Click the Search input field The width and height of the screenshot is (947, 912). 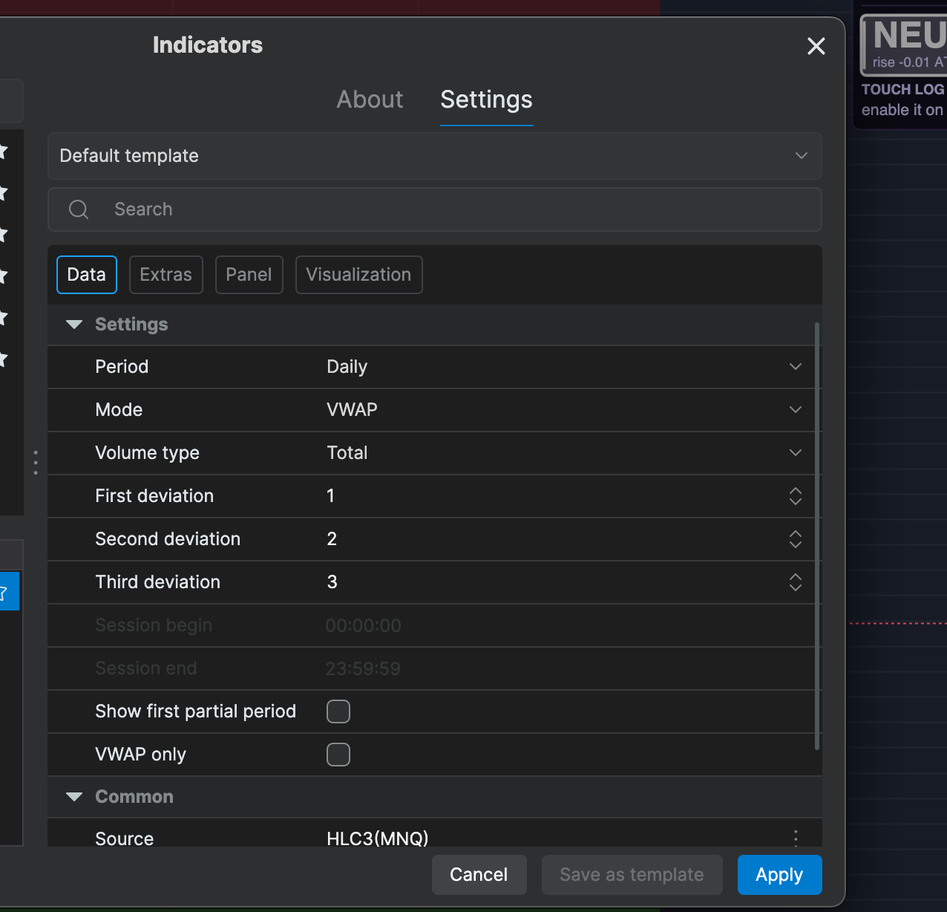coord(435,209)
